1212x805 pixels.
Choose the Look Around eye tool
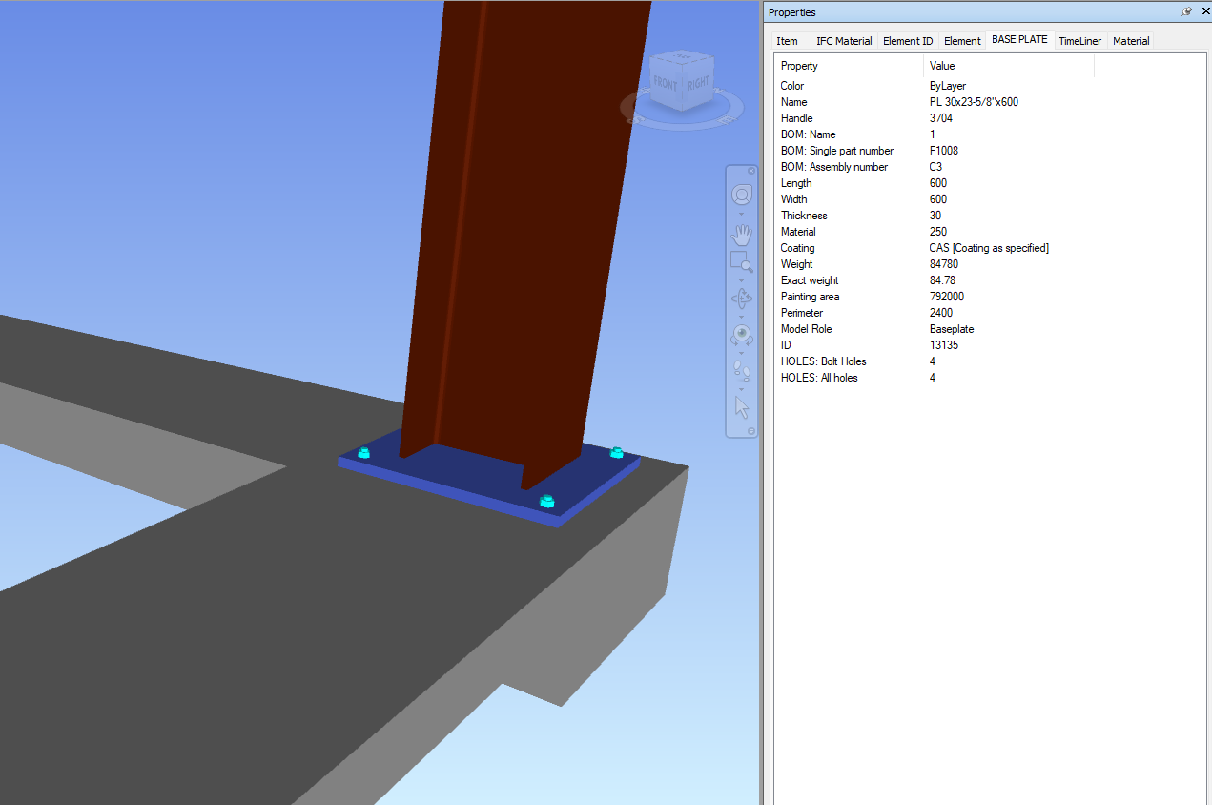[x=741, y=334]
